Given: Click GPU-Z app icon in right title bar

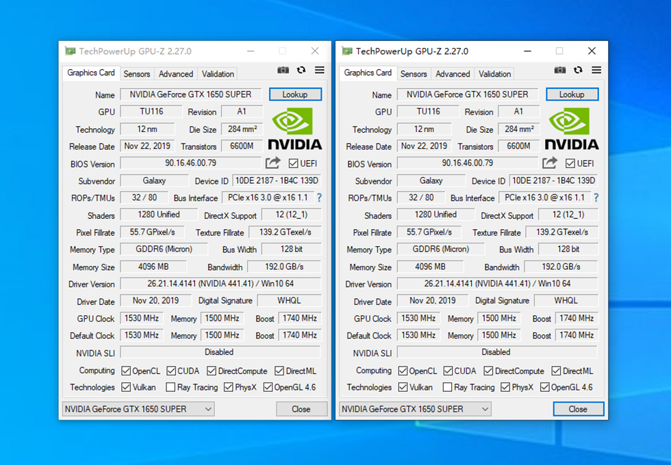Looking at the screenshot, I should pos(347,51).
